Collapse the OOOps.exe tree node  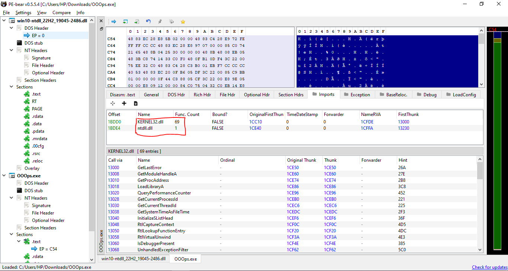tap(4, 175)
